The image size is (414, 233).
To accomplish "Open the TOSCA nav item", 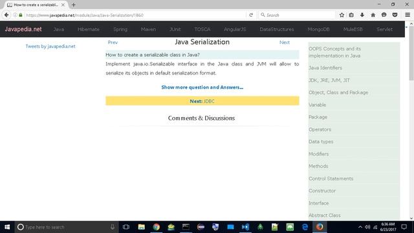I will 202,29.
